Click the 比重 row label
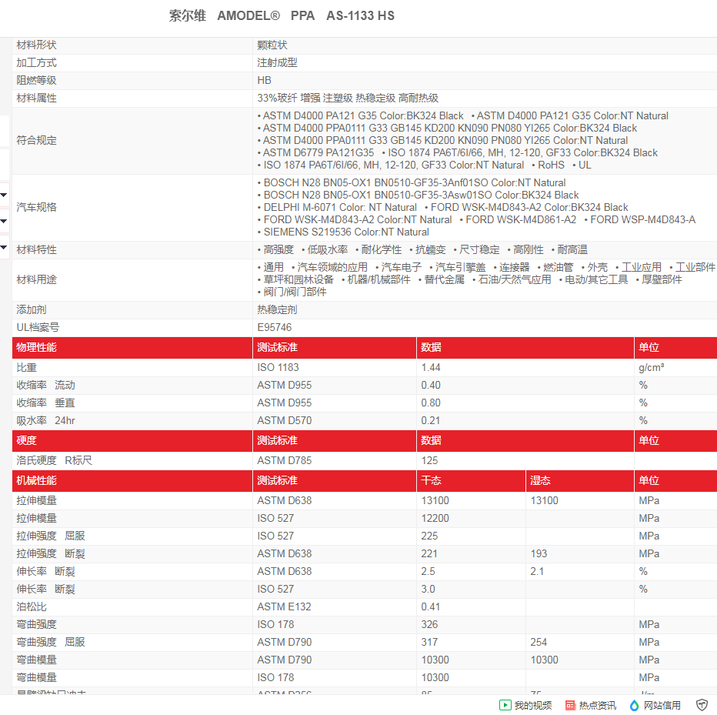 pos(26,367)
